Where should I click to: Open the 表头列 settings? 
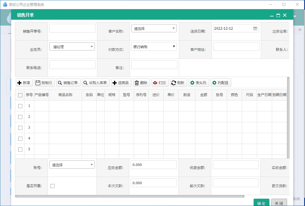199,83
